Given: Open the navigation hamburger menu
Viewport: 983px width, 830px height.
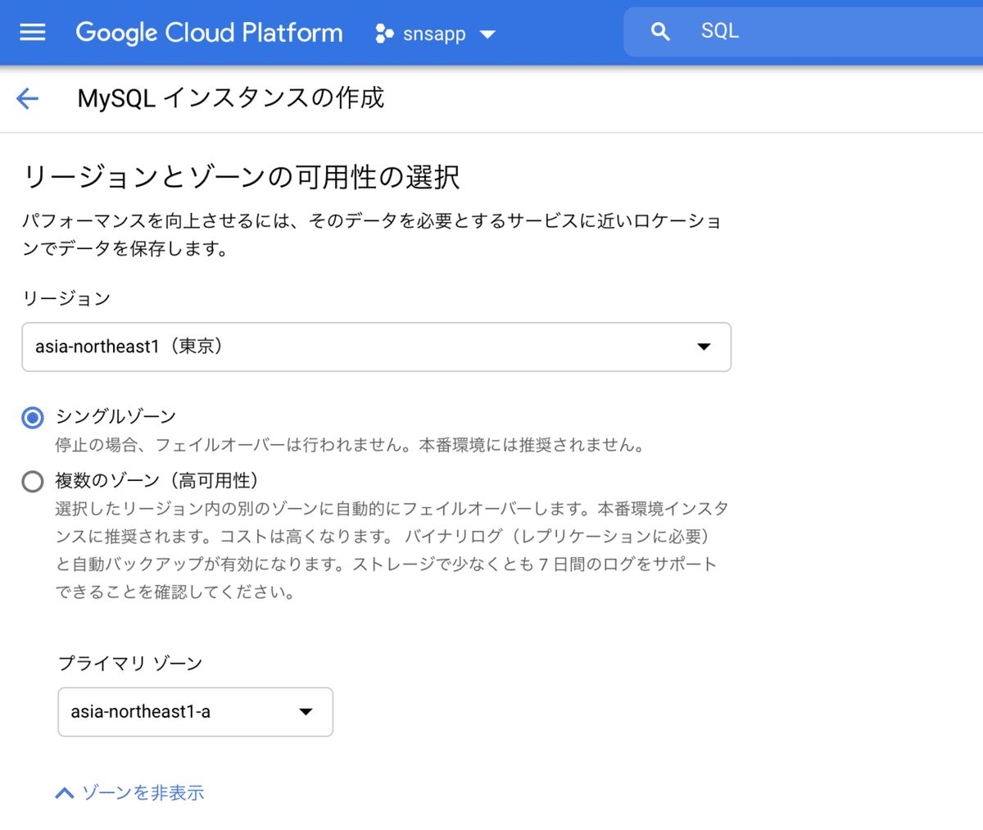Looking at the screenshot, I should coord(31,33).
